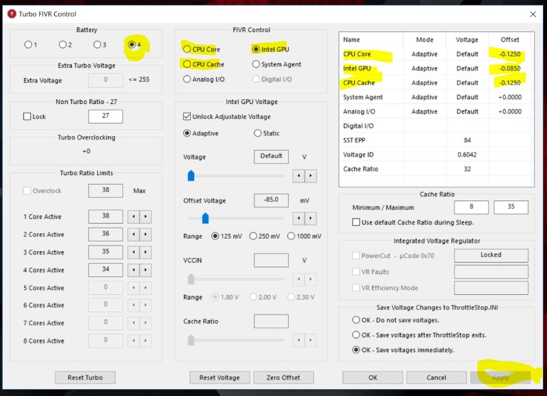Decrease the 1 Core Active ratio arrow
The image size is (547, 396).
(x=133, y=217)
